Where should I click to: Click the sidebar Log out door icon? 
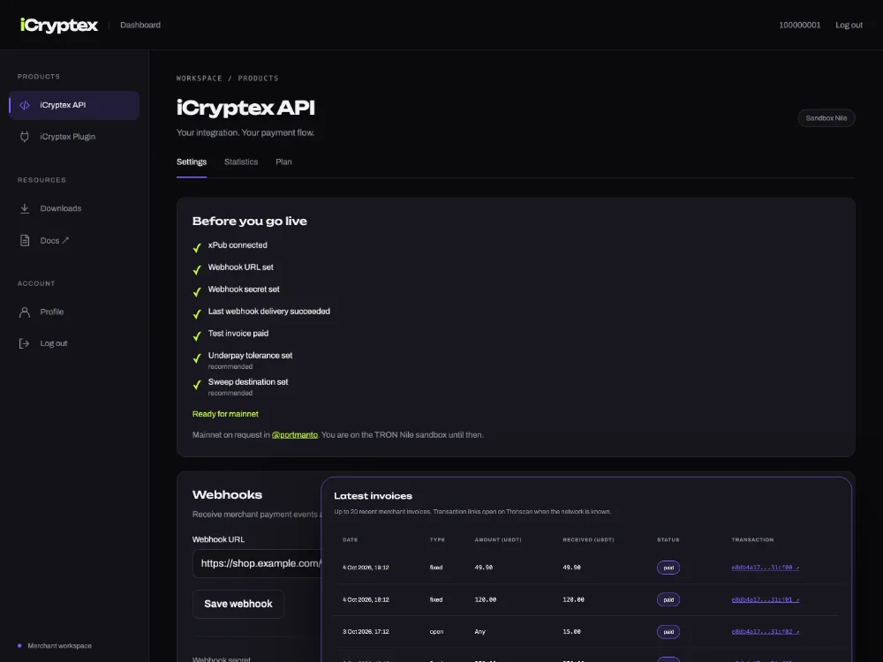(x=25, y=343)
